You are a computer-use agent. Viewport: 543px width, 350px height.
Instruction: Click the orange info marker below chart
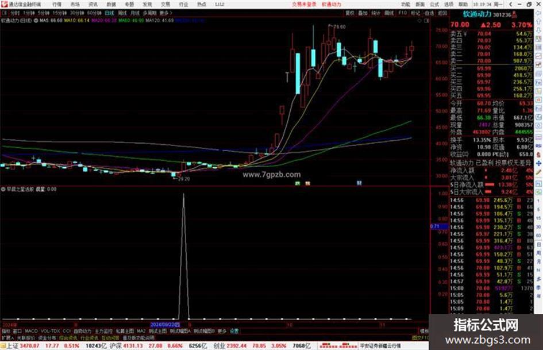[307, 183]
